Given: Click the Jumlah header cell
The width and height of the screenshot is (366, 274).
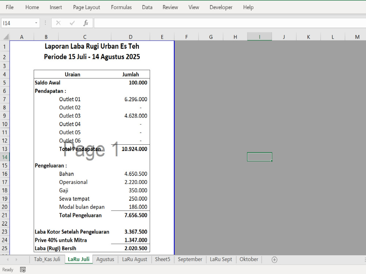Looking at the screenshot, I should (x=131, y=75).
